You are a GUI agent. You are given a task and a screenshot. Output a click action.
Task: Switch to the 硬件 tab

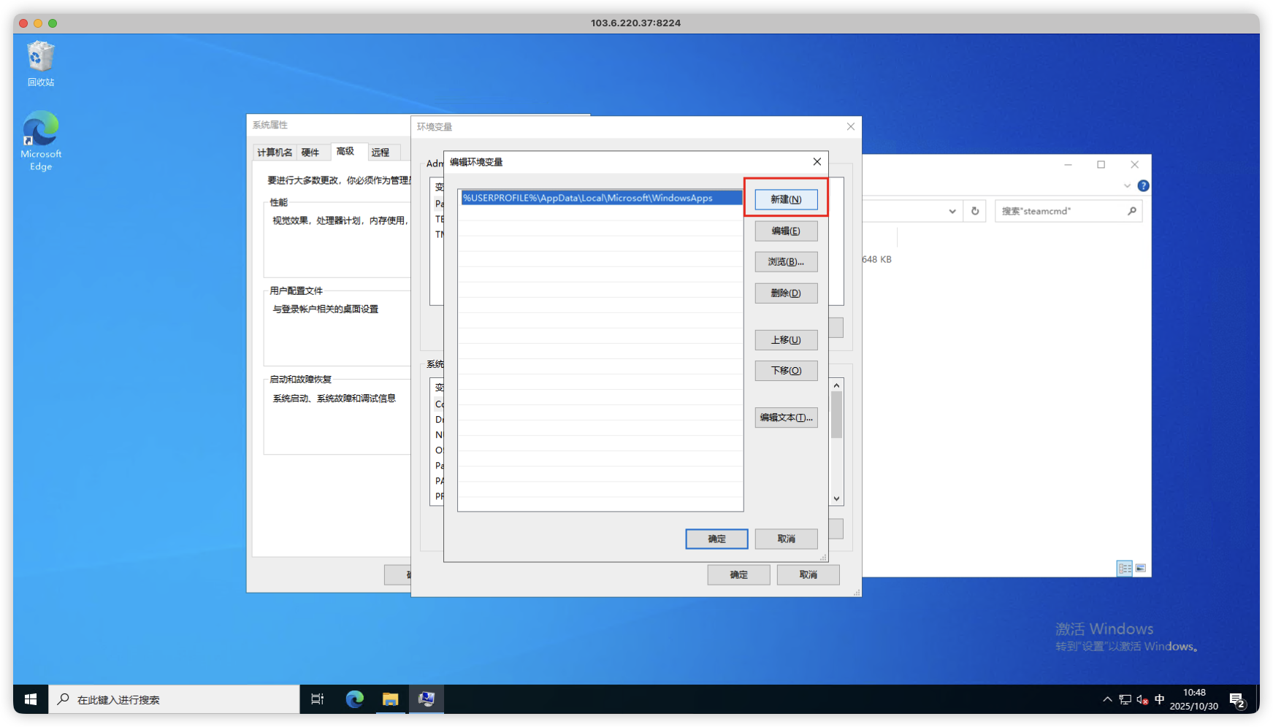[310, 152]
